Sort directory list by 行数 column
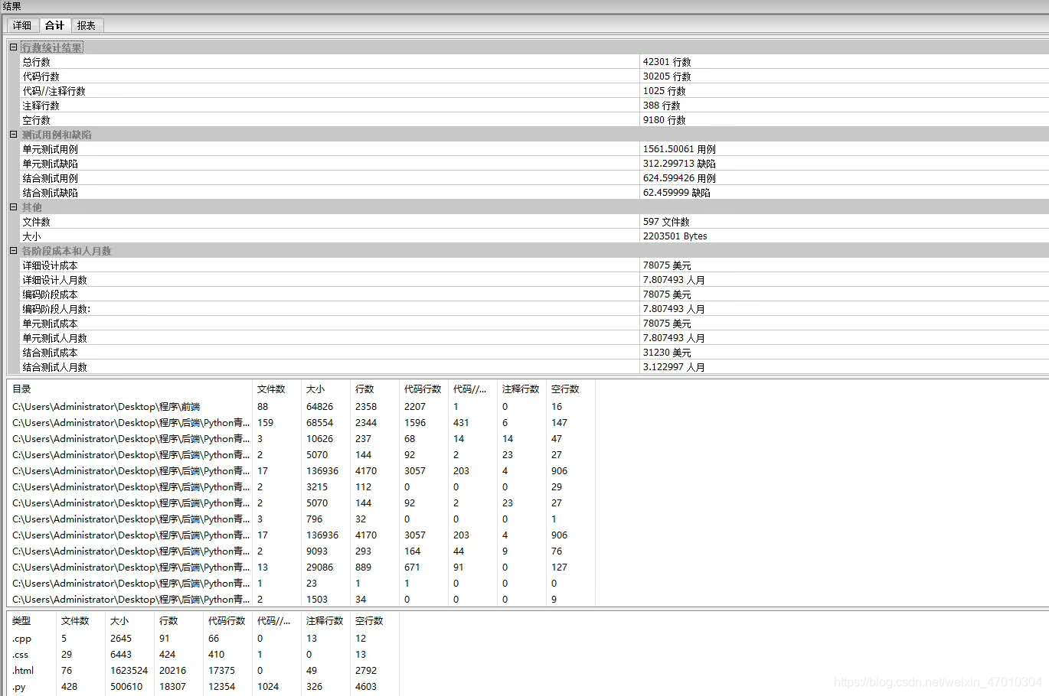Image resolution: width=1049 pixels, height=696 pixels. pos(374,389)
